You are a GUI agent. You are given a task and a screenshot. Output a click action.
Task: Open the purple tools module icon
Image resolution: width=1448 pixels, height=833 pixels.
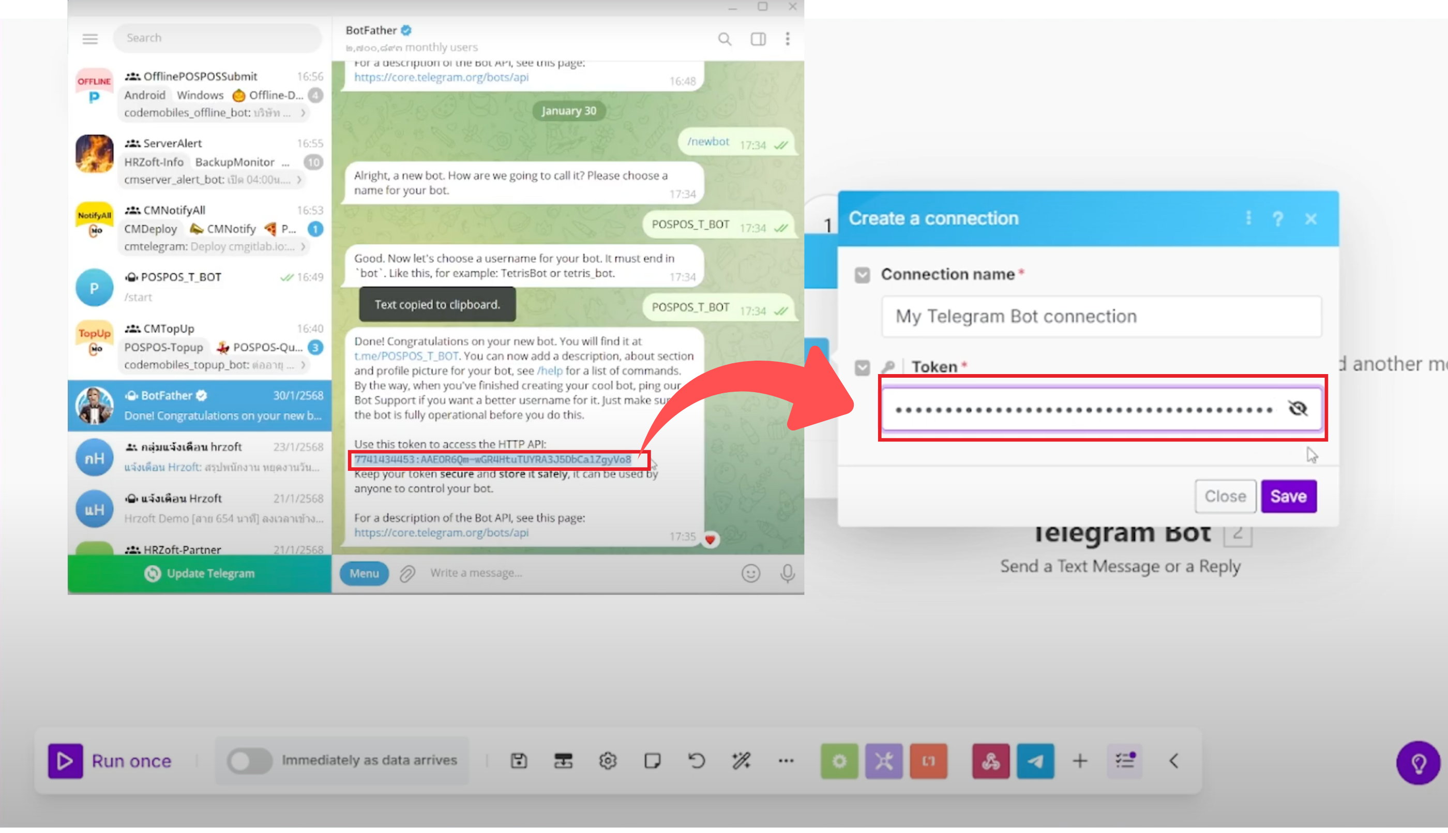coord(884,761)
